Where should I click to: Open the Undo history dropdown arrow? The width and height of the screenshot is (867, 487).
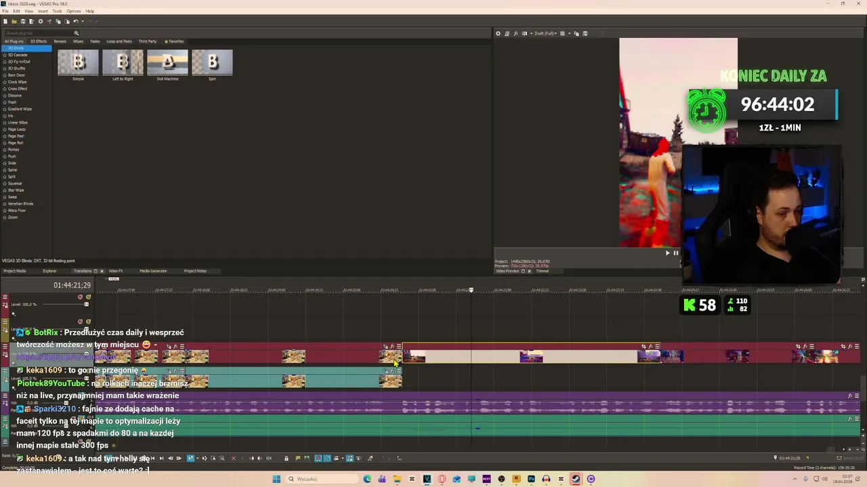coord(83,21)
